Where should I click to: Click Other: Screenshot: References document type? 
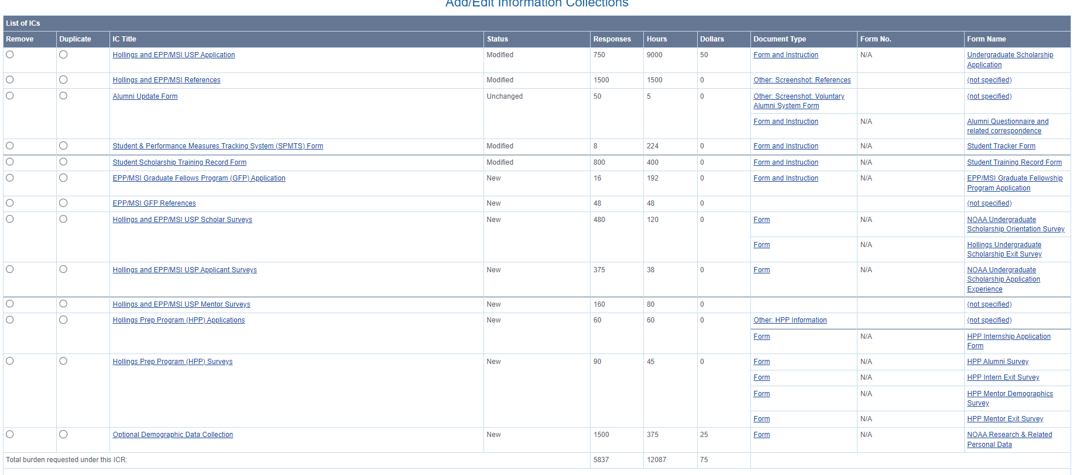point(802,80)
